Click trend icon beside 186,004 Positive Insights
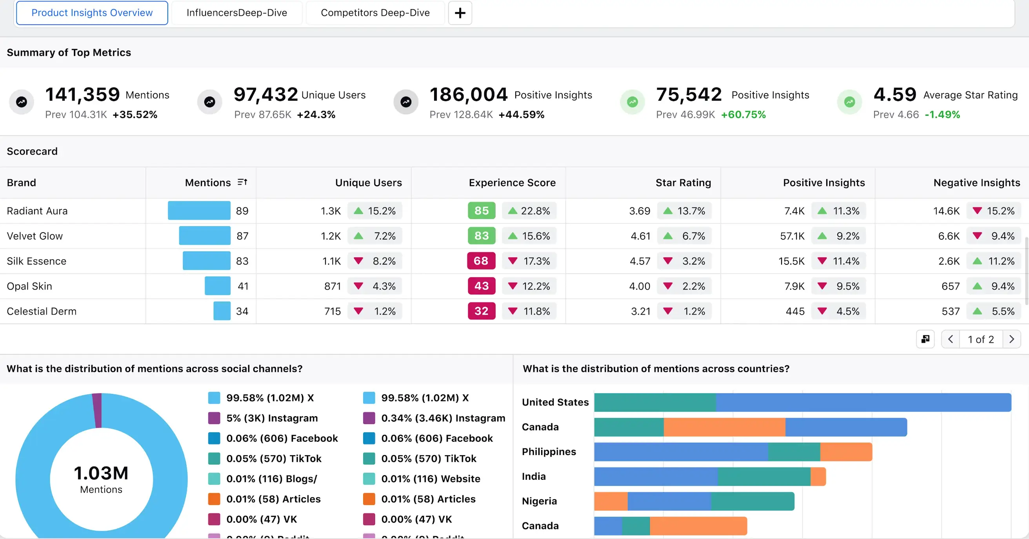The height and width of the screenshot is (539, 1029). (406, 102)
